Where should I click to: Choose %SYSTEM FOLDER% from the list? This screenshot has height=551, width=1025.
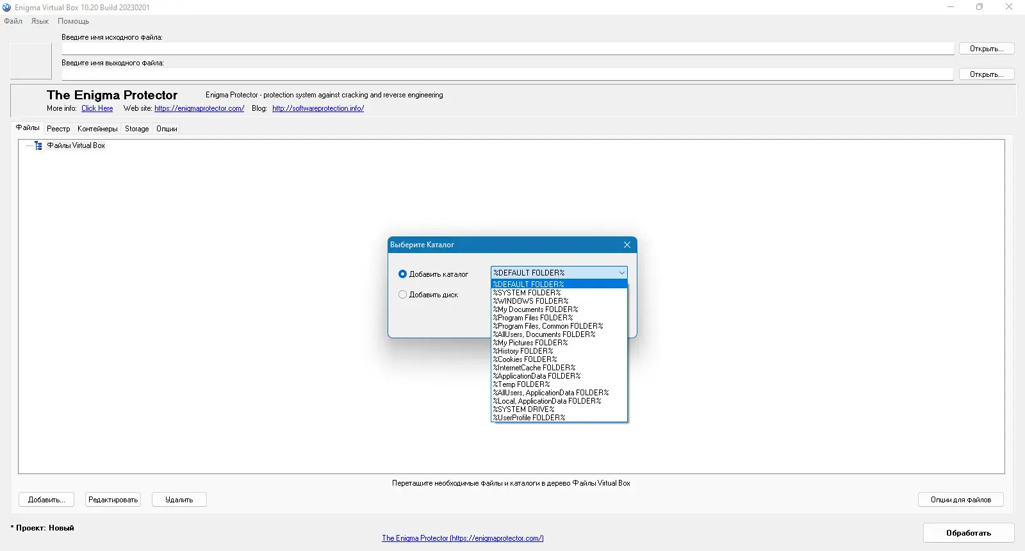pos(559,293)
